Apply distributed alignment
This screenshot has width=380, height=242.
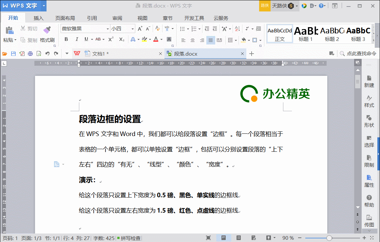tap(219, 40)
